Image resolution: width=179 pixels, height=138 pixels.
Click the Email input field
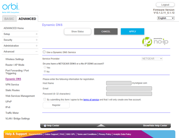point(129,88)
